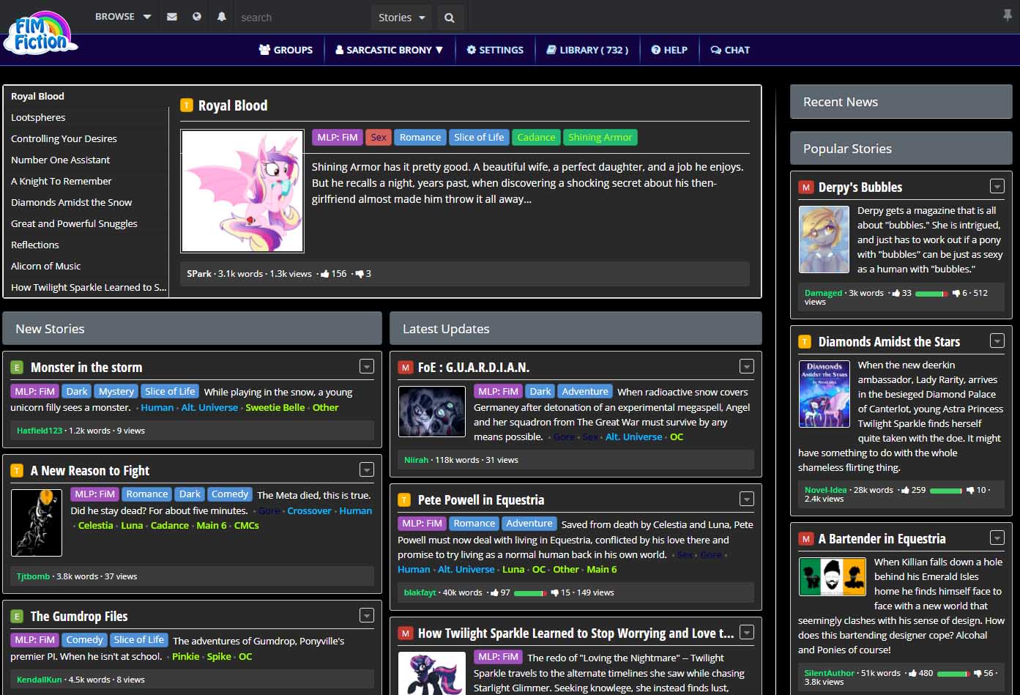Click thumbs-up on Pete Powell in Equestria
This screenshot has width=1020, height=695.
pyautogui.click(x=494, y=592)
